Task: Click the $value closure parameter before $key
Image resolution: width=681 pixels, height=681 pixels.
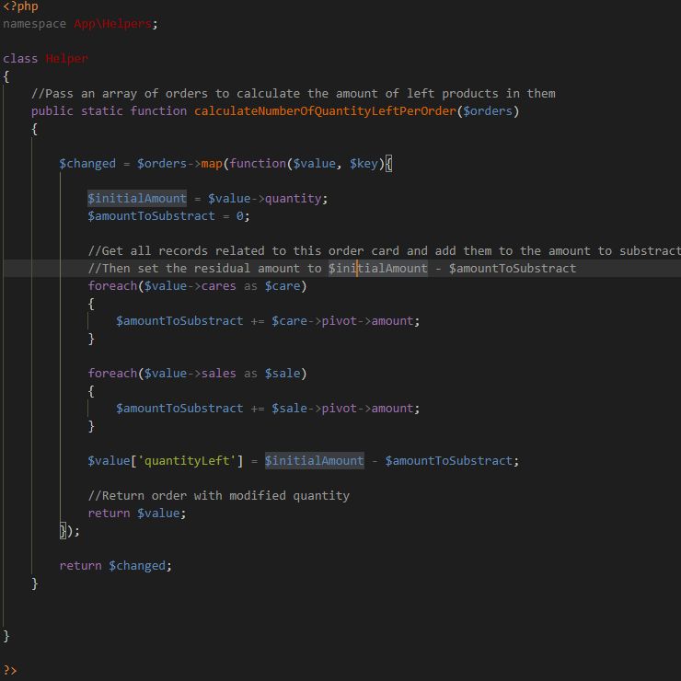Action: tap(315, 164)
